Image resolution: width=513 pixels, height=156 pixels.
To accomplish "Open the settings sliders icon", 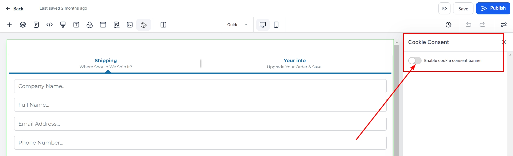I will (x=504, y=25).
